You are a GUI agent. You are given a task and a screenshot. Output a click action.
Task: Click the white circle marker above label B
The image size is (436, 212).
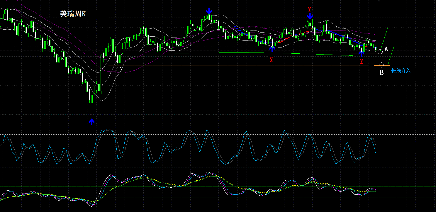381,65
